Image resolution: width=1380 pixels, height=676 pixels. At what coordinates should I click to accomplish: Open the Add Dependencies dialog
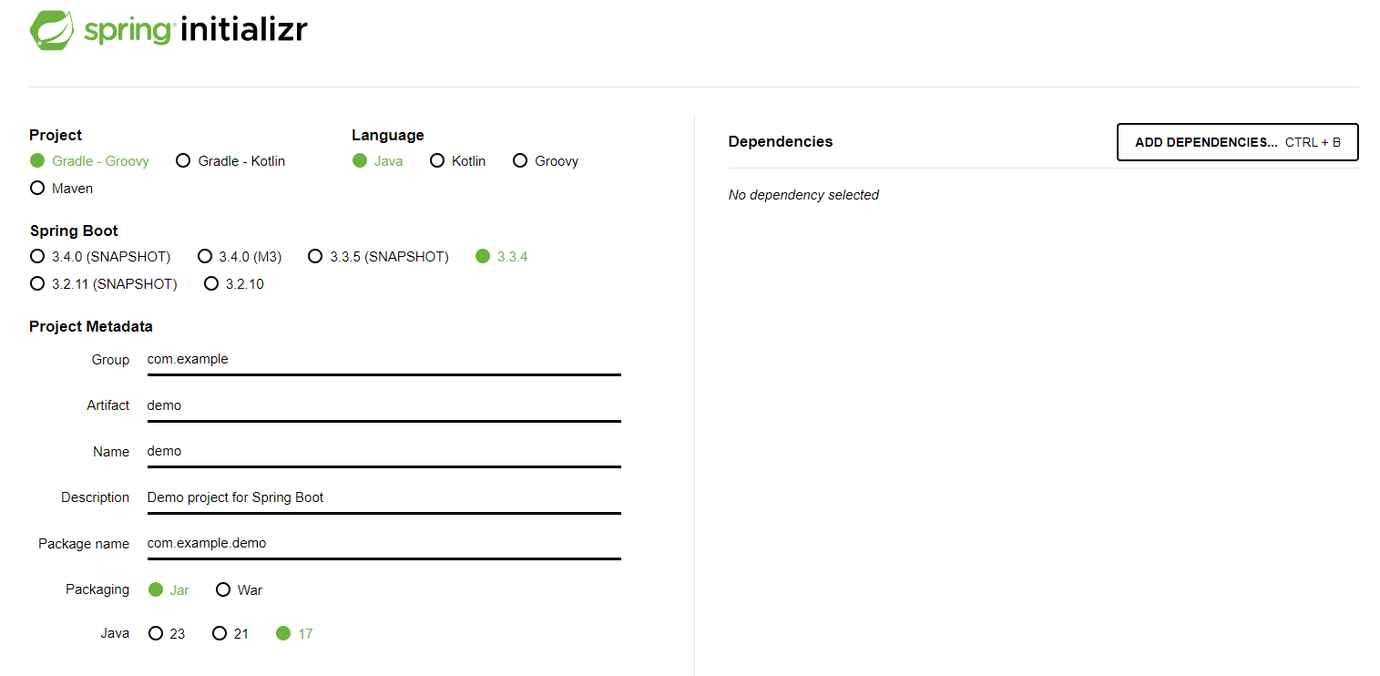coord(1237,142)
